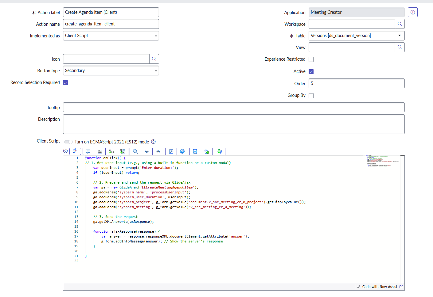The image size is (433, 297).
Task: Toggle the syntax editor macros icon
Action: click(75, 151)
